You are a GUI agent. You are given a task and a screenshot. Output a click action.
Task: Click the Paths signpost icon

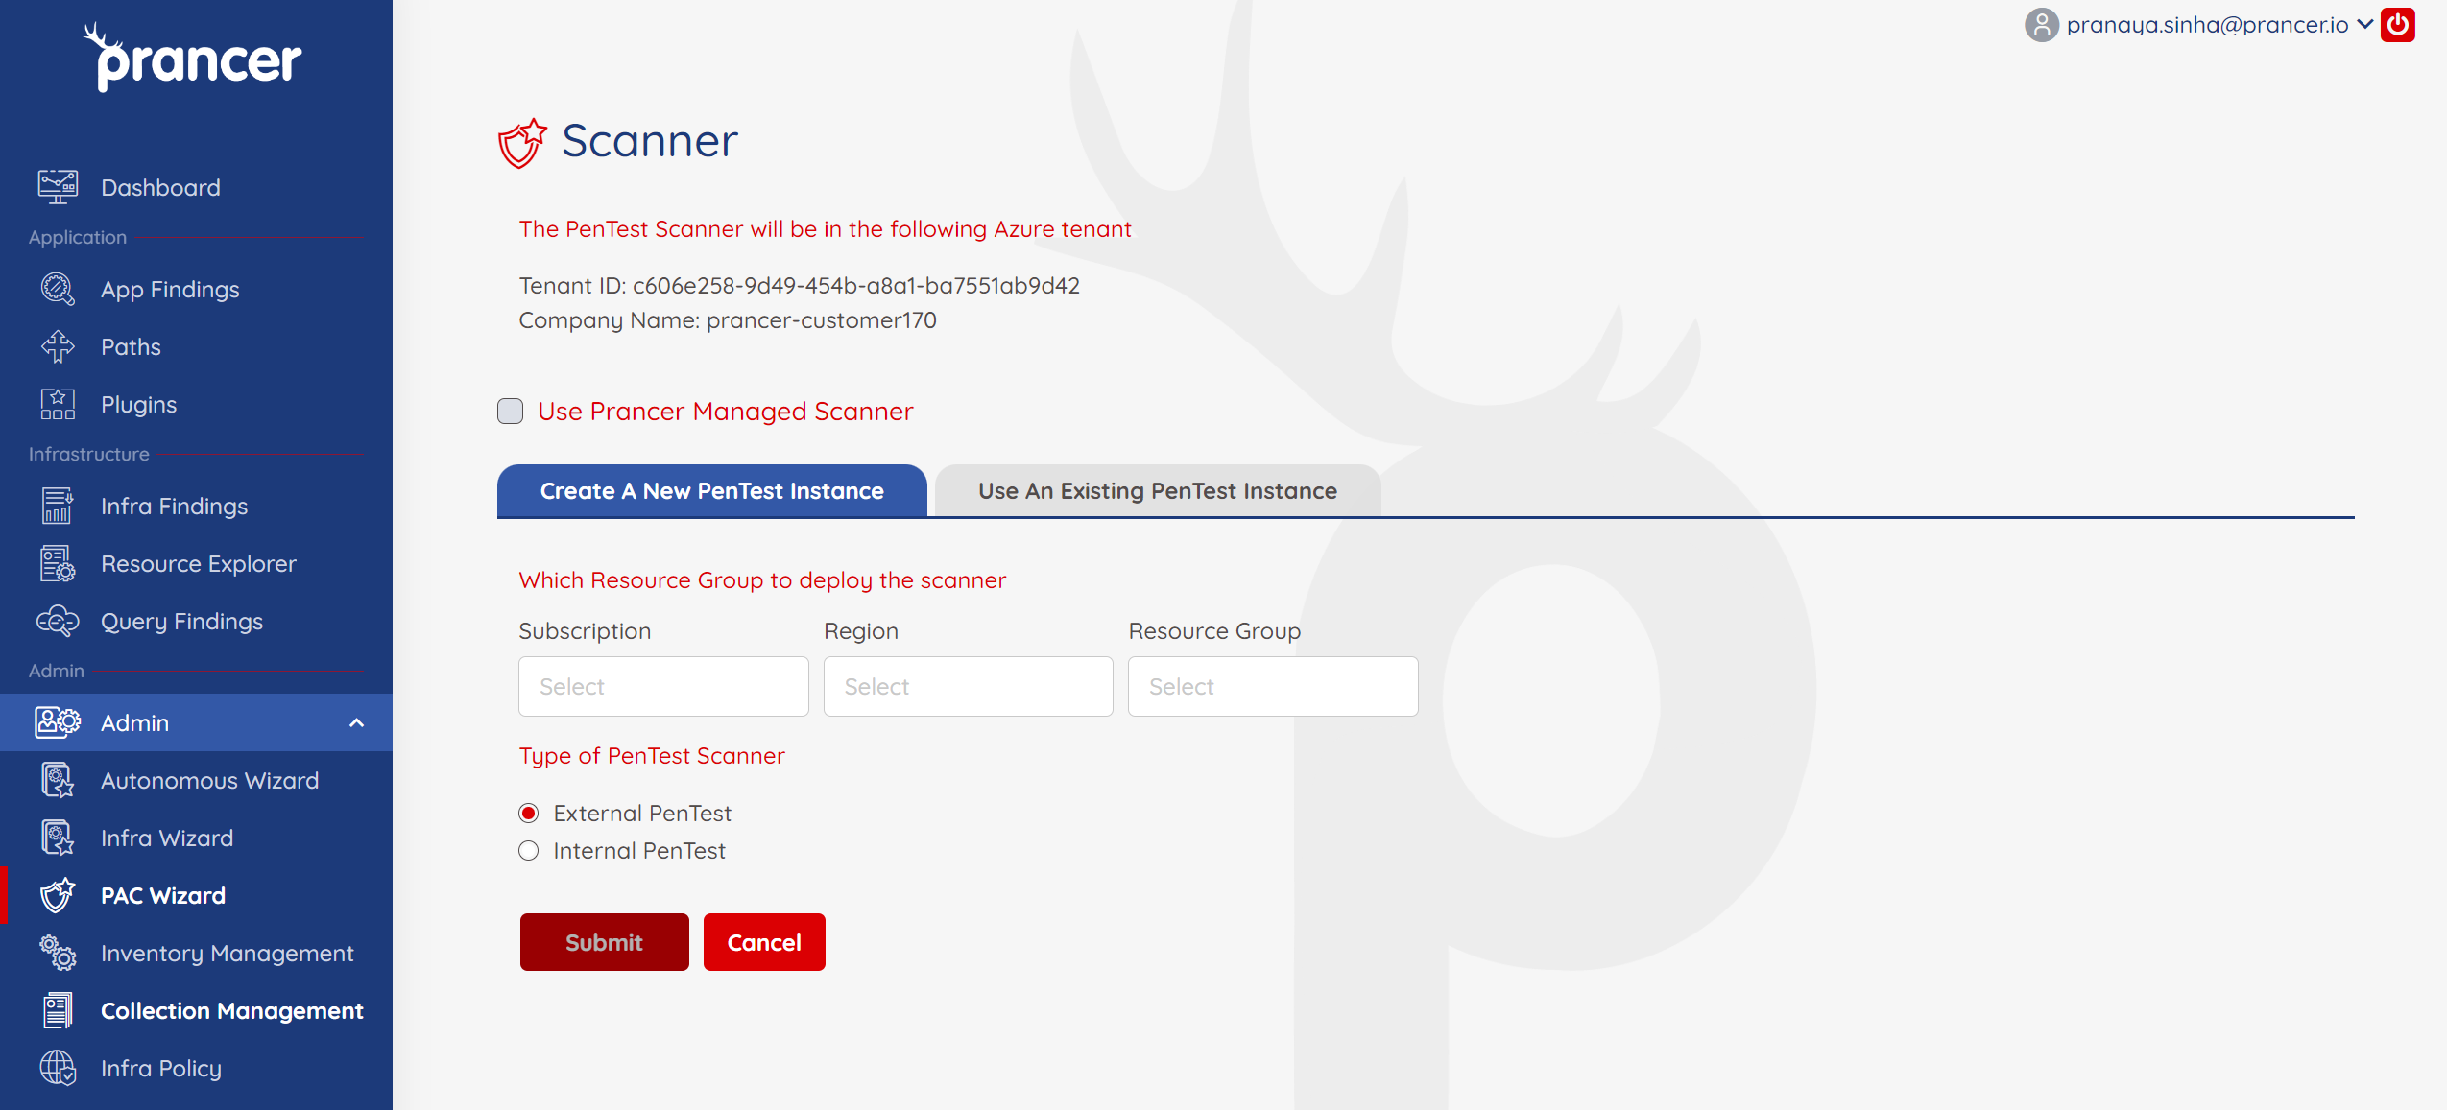58,346
